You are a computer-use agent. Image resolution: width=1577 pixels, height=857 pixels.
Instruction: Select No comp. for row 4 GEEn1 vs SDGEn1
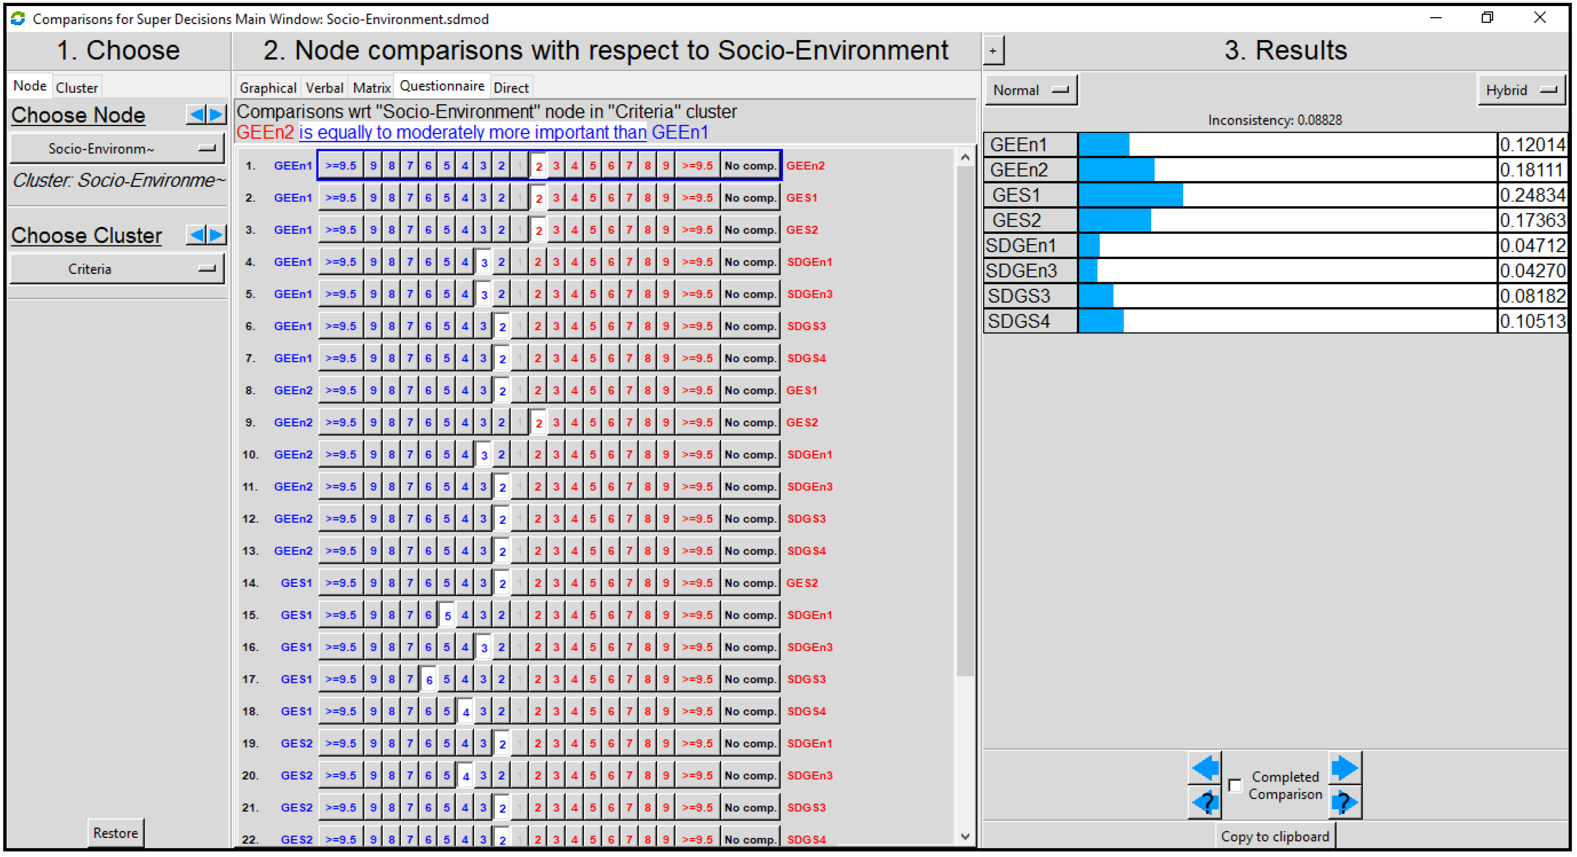tap(750, 262)
